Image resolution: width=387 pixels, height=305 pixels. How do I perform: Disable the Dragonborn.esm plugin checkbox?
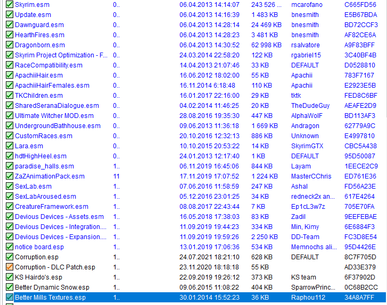pos(10,45)
